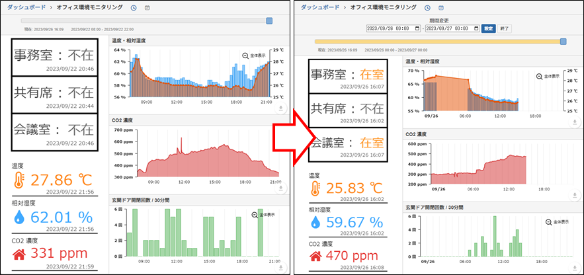Click blue slider handle on the gray time bar

[x=269, y=21]
